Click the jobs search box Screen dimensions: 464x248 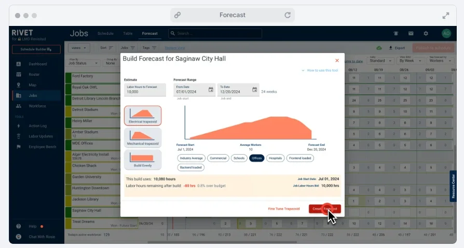point(215,33)
